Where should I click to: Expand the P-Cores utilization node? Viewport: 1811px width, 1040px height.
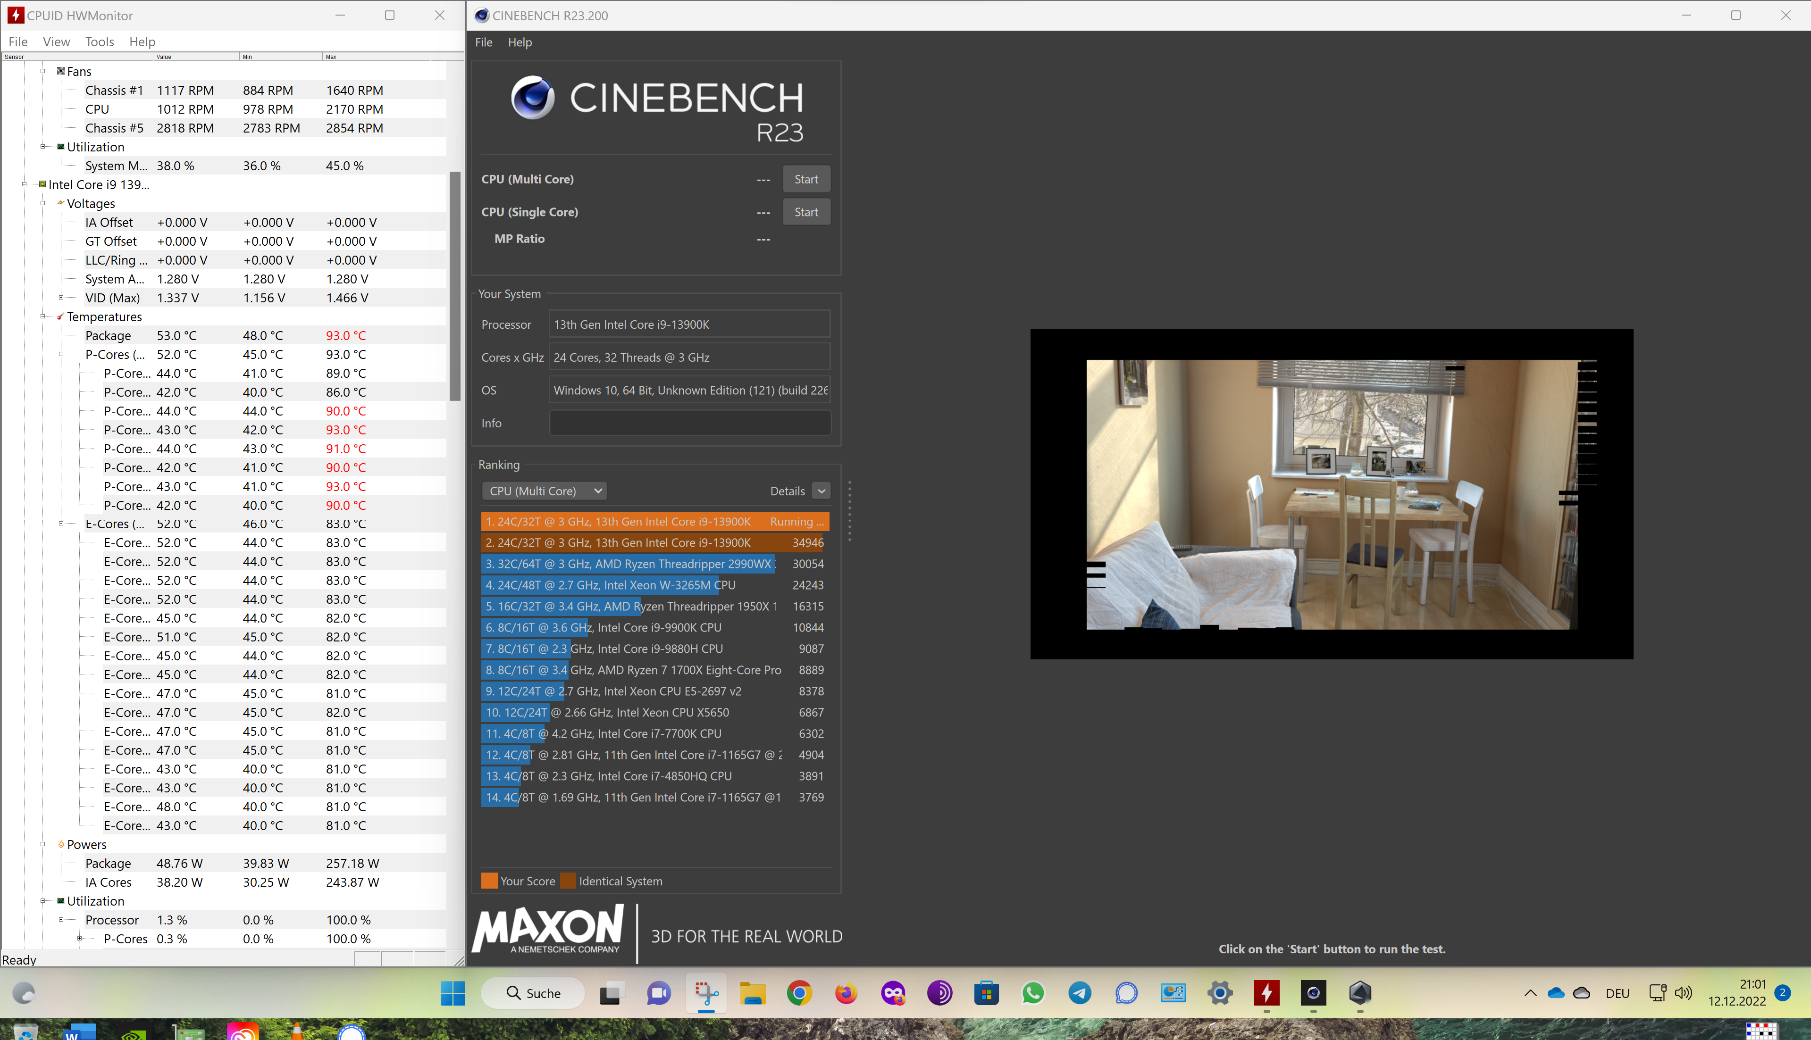coord(80,939)
